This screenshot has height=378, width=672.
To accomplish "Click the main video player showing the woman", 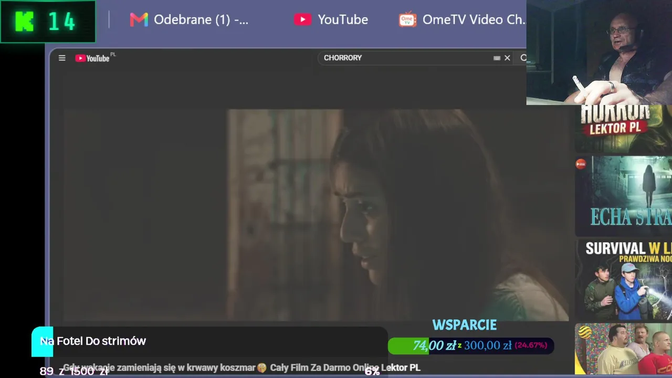I will [x=316, y=215].
